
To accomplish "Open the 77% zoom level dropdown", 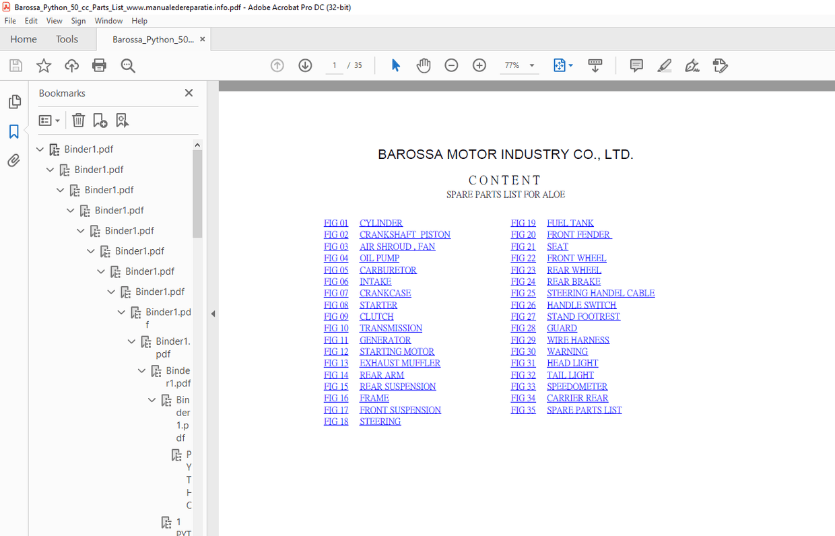I will coord(531,65).
